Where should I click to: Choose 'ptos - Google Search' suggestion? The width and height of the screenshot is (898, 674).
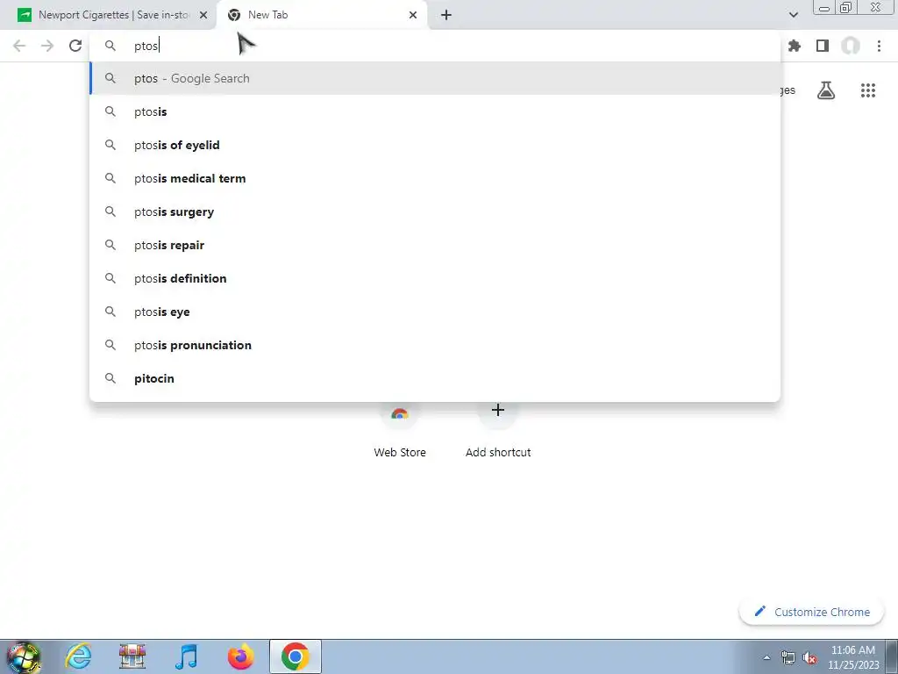tap(435, 78)
